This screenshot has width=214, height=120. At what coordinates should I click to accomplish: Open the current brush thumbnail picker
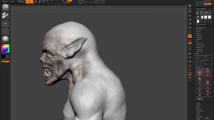[x=5, y=7]
